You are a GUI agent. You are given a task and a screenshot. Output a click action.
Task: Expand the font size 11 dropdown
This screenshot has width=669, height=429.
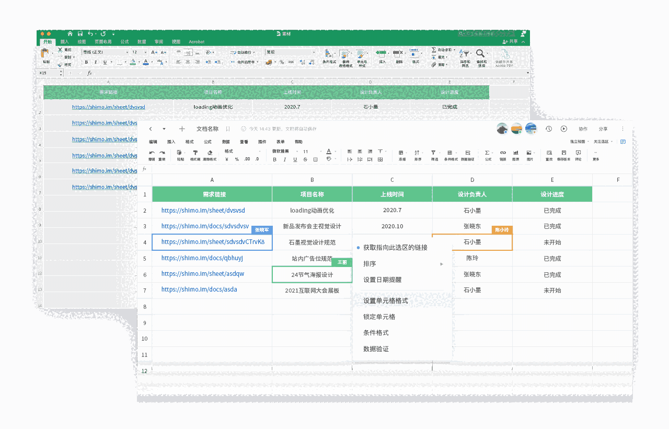pos(309,152)
